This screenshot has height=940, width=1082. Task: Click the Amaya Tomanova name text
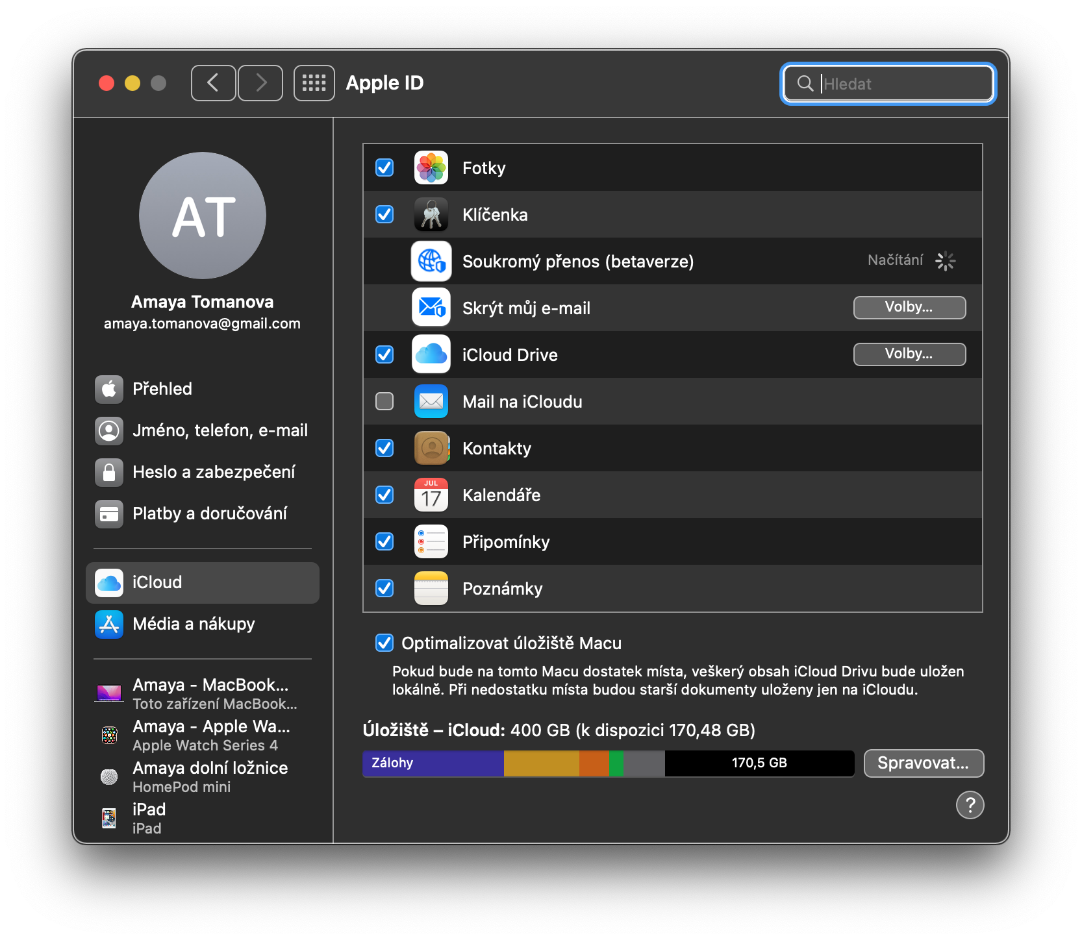pyautogui.click(x=203, y=302)
